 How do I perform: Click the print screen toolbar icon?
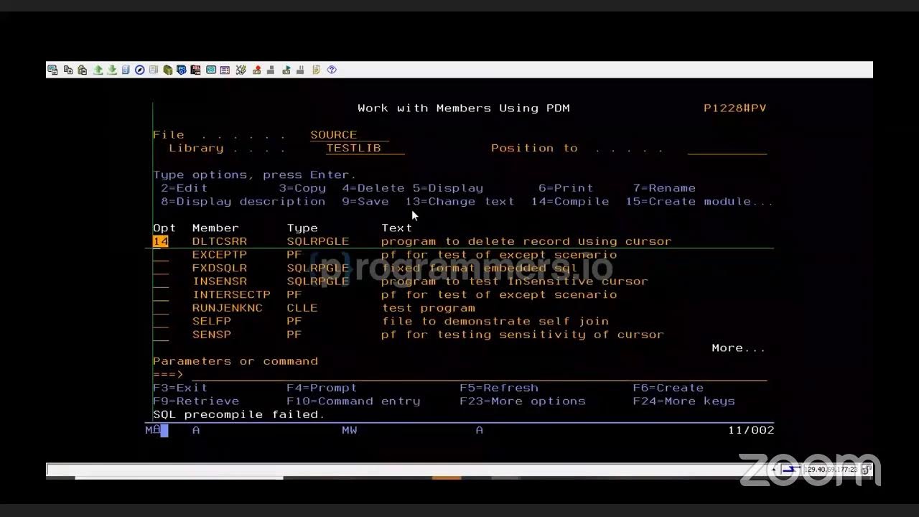52,70
